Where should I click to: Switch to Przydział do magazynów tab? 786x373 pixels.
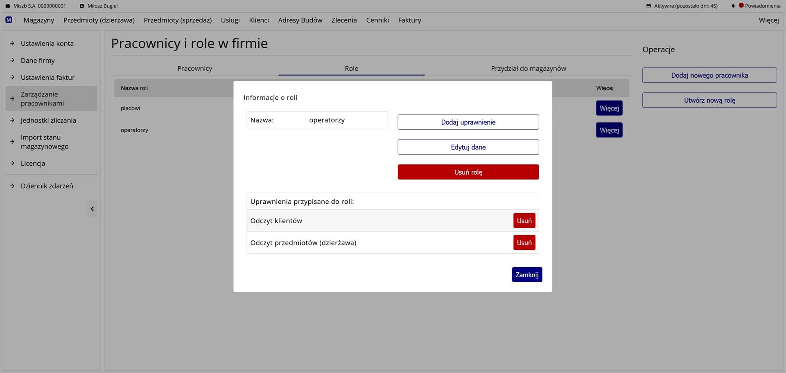click(528, 68)
